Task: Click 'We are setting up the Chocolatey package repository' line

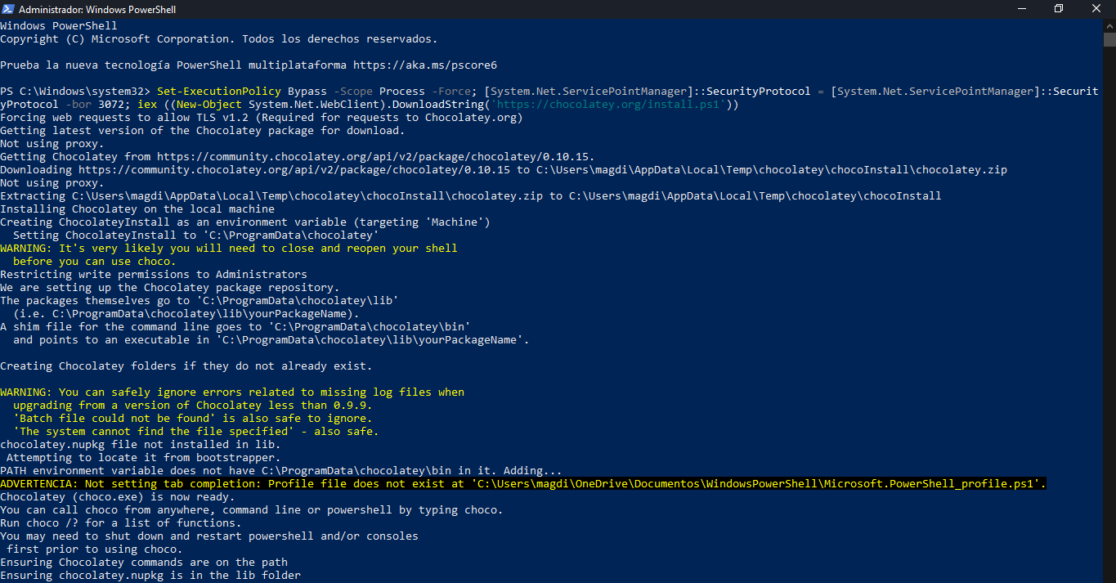Action: [x=170, y=288]
